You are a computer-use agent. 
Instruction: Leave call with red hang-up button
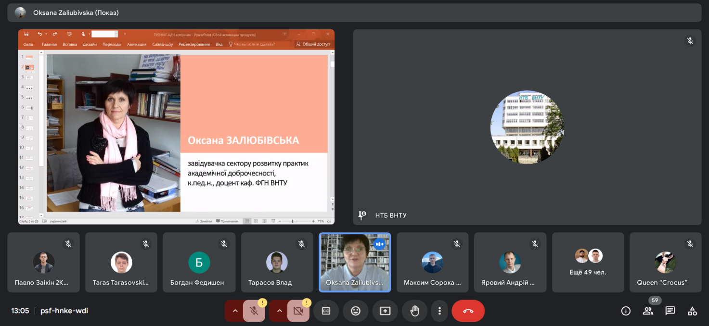468,311
